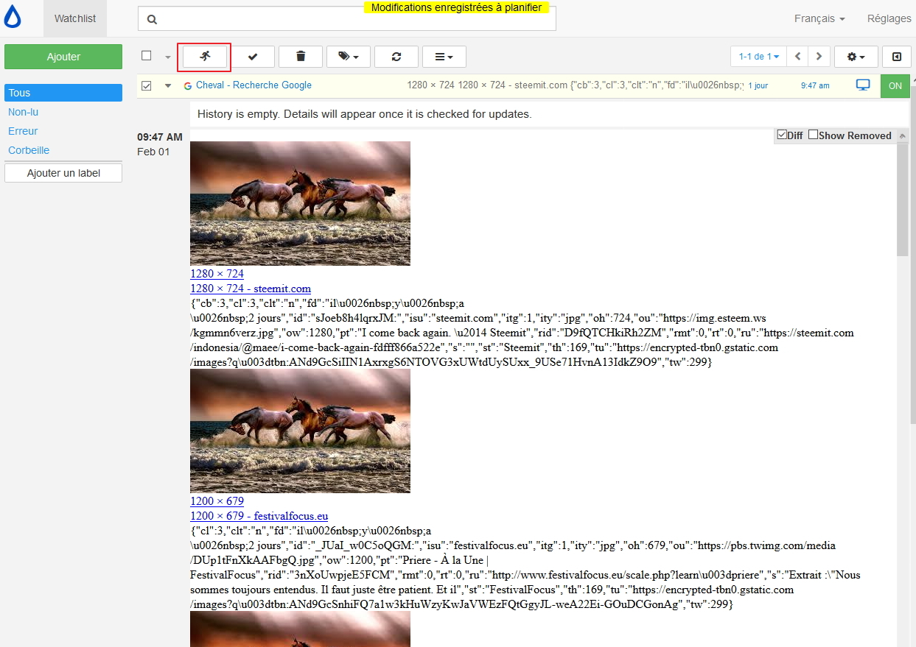916x647 pixels.
Task: Open the Français language dropdown
Action: [x=819, y=18]
